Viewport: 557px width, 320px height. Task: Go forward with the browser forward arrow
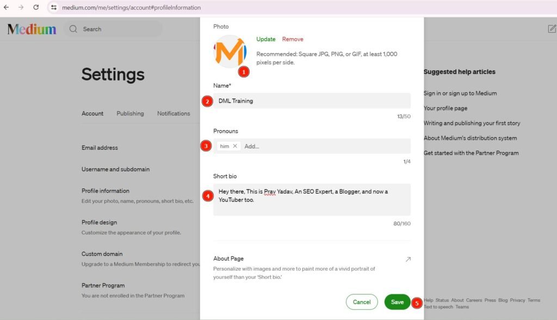pyautogui.click(x=21, y=7)
